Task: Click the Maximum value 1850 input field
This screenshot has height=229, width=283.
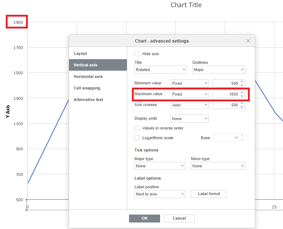Action: tap(226, 94)
